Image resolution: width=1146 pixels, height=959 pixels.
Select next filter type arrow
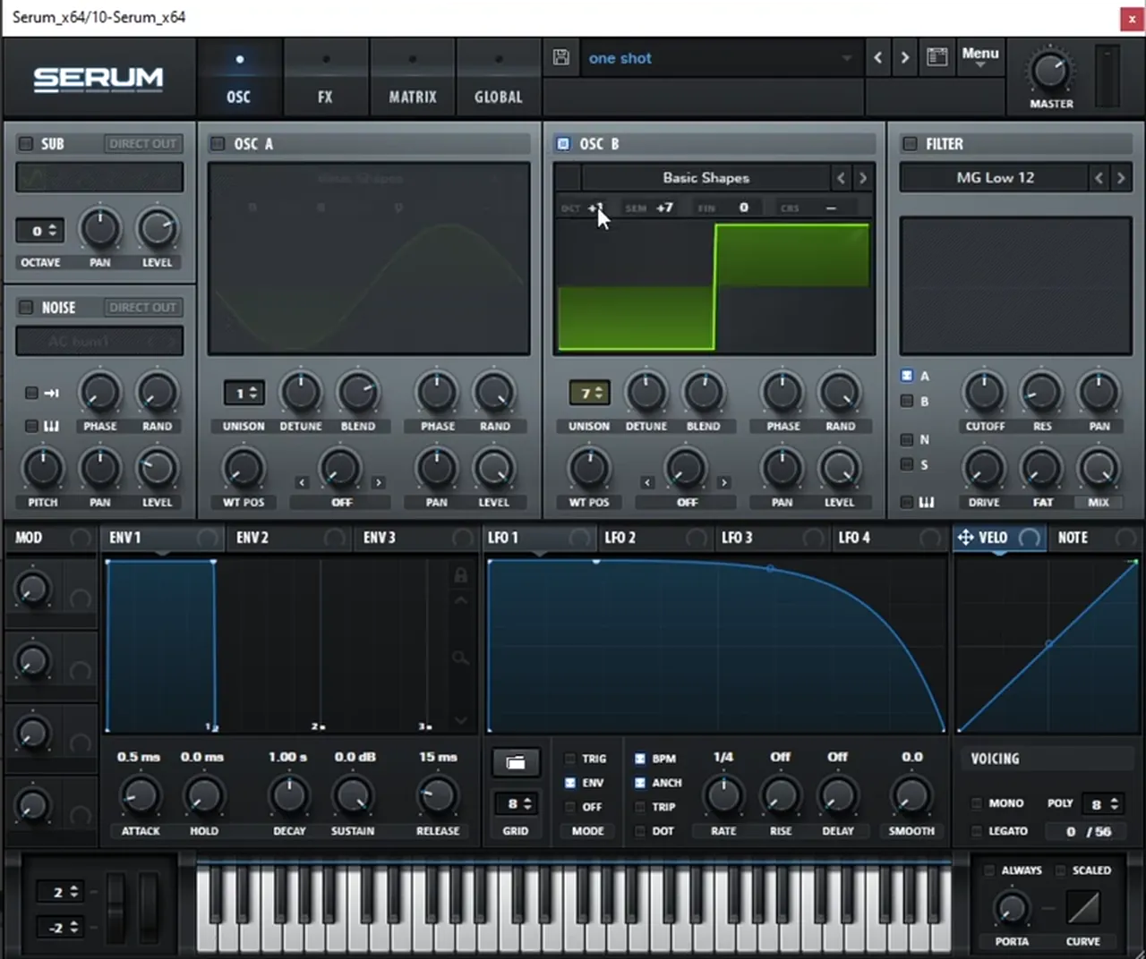pyautogui.click(x=1120, y=178)
